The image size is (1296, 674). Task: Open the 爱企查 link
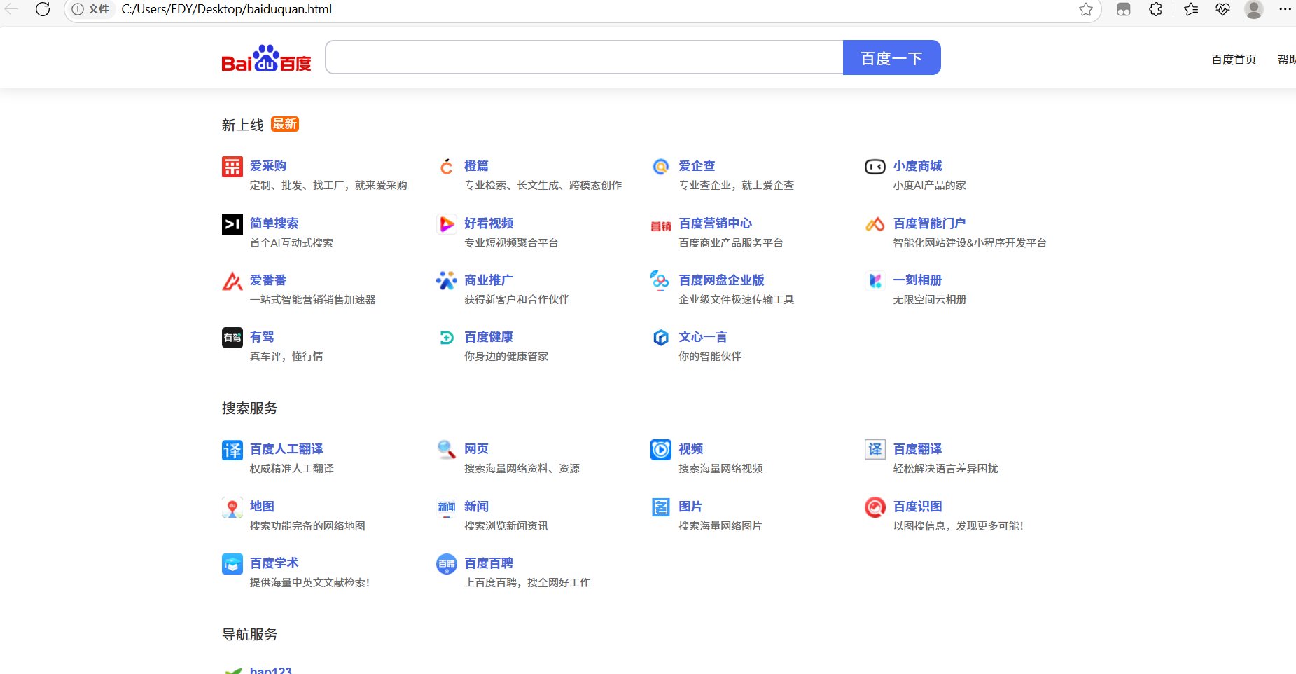point(697,166)
